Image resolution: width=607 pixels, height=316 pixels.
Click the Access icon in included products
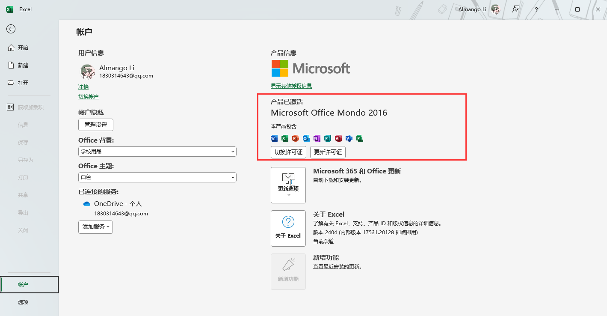click(x=338, y=138)
